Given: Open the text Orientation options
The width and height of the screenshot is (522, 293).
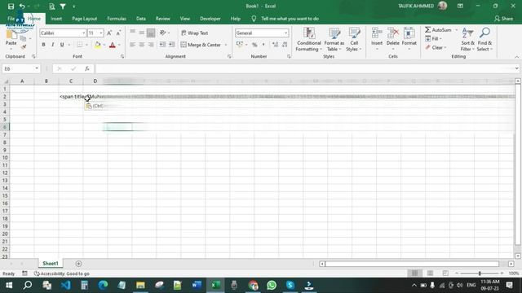Looking at the screenshot, I should [x=164, y=33].
